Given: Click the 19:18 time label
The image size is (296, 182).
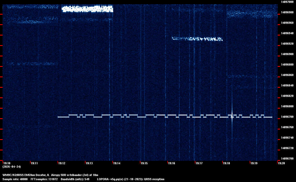Looking at the screenshot, I should [226, 163].
